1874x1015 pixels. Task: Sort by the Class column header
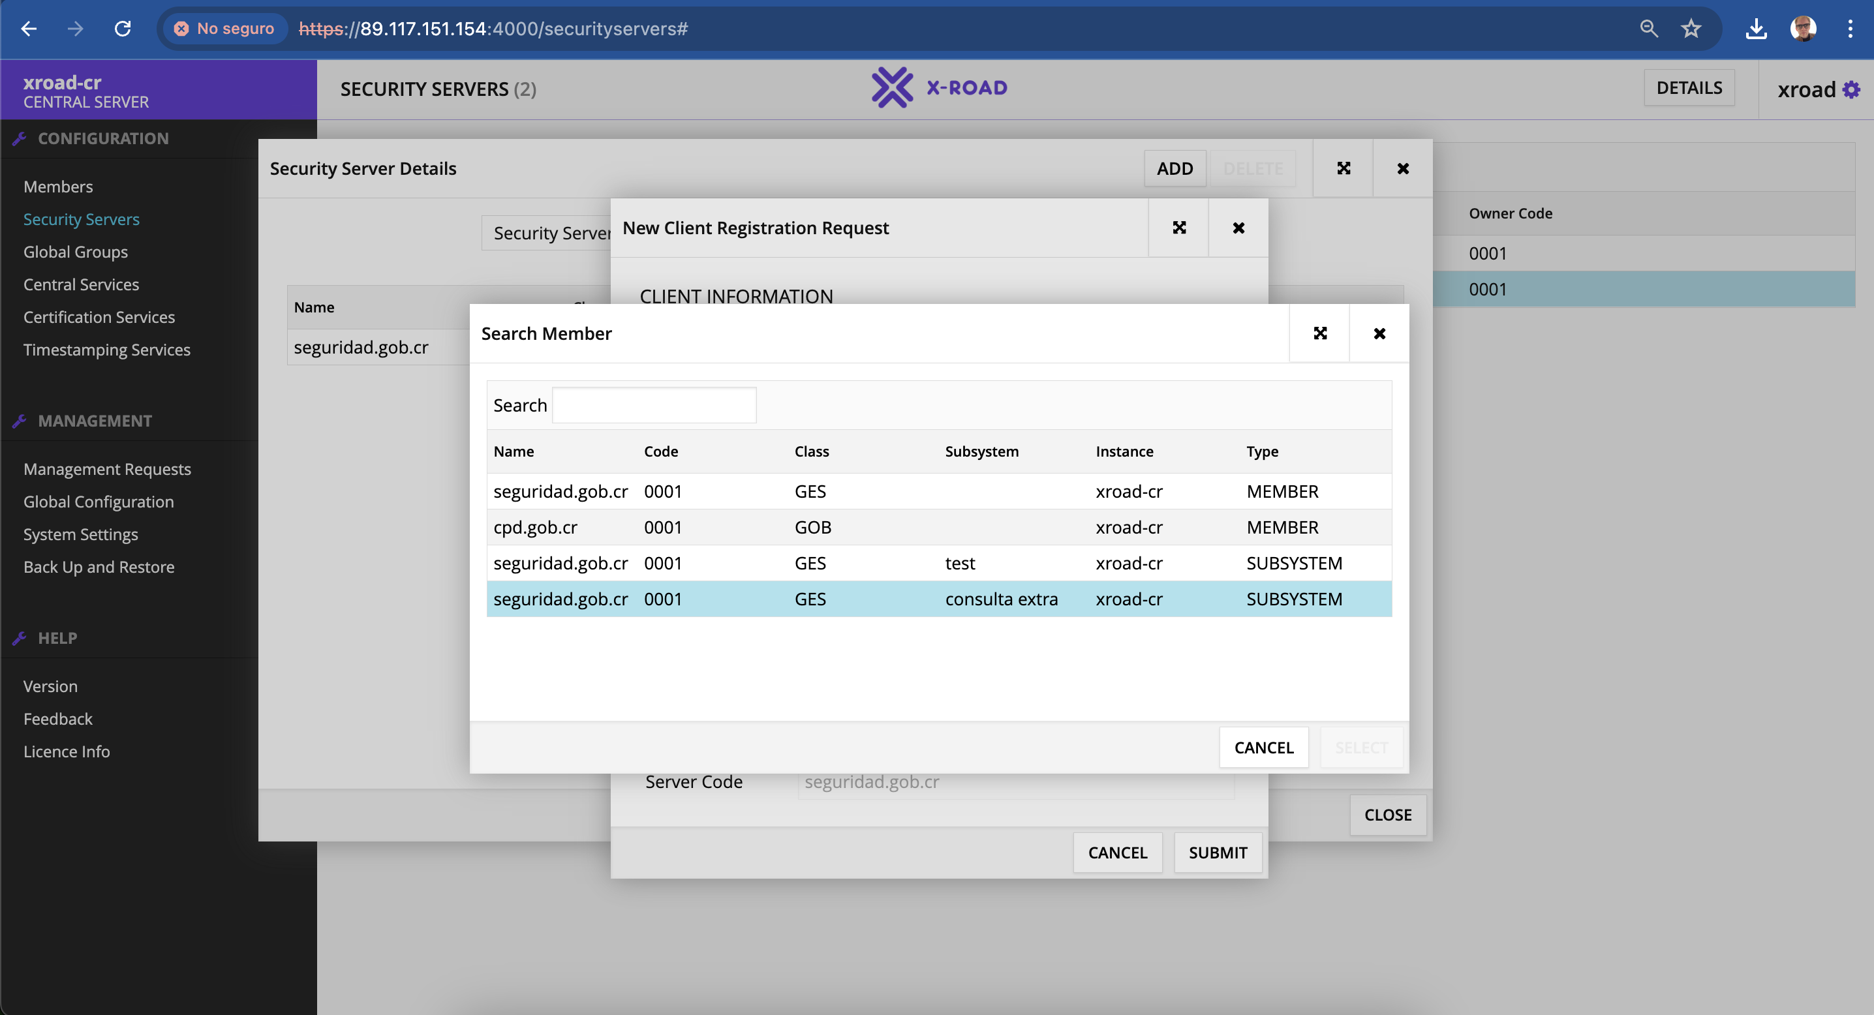[x=811, y=451]
